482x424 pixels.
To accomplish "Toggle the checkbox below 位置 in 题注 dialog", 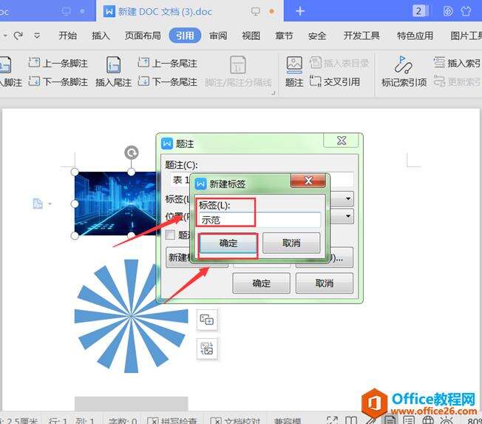I will tap(170, 235).
